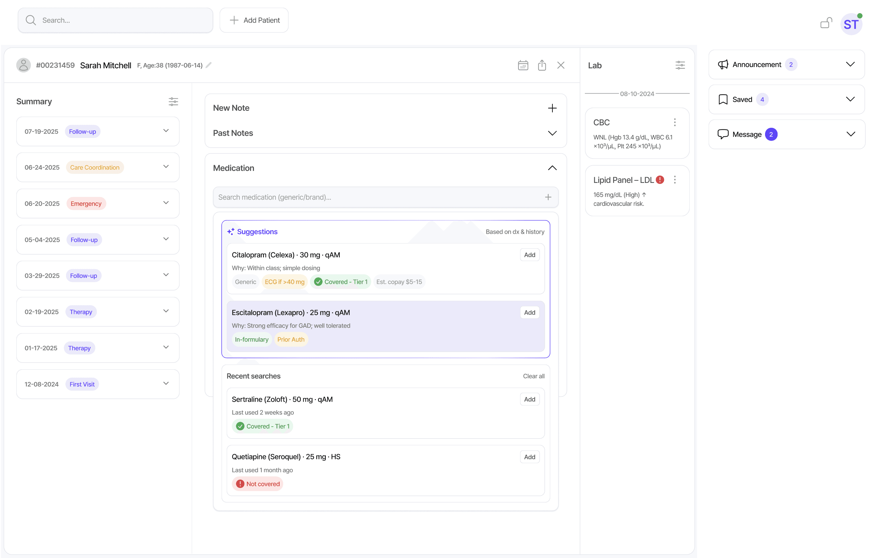Expand the Saved panel
876x558 pixels.
pyautogui.click(x=850, y=99)
